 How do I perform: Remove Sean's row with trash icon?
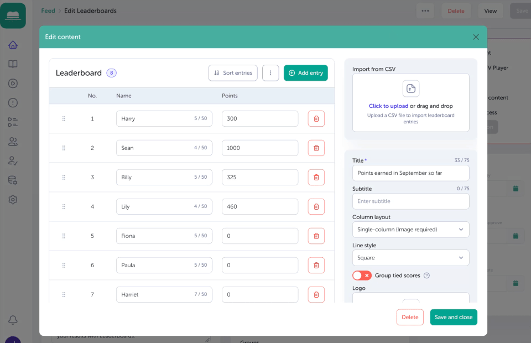pos(316,148)
